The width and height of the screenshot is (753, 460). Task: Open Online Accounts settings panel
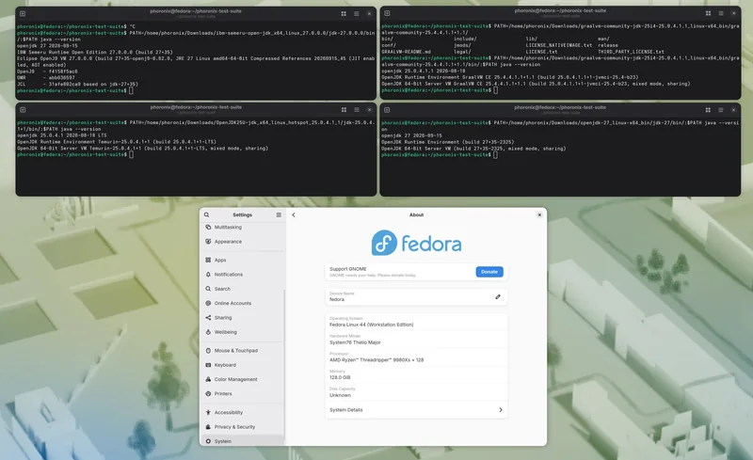pos(243,303)
